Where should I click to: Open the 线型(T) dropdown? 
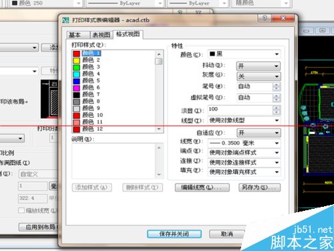[x=244, y=120]
